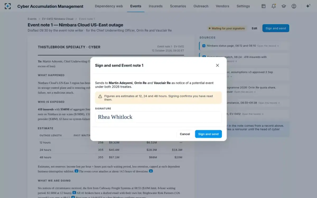Go to the Insureds tab
This screenshot has width=317, height=198.
point(156,6)
